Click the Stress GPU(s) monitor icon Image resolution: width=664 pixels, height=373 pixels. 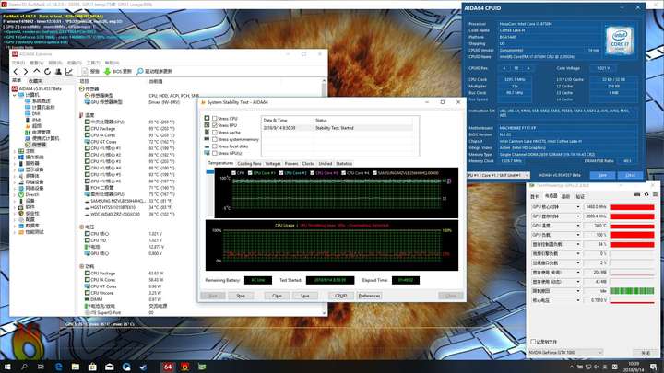point(207,153)
